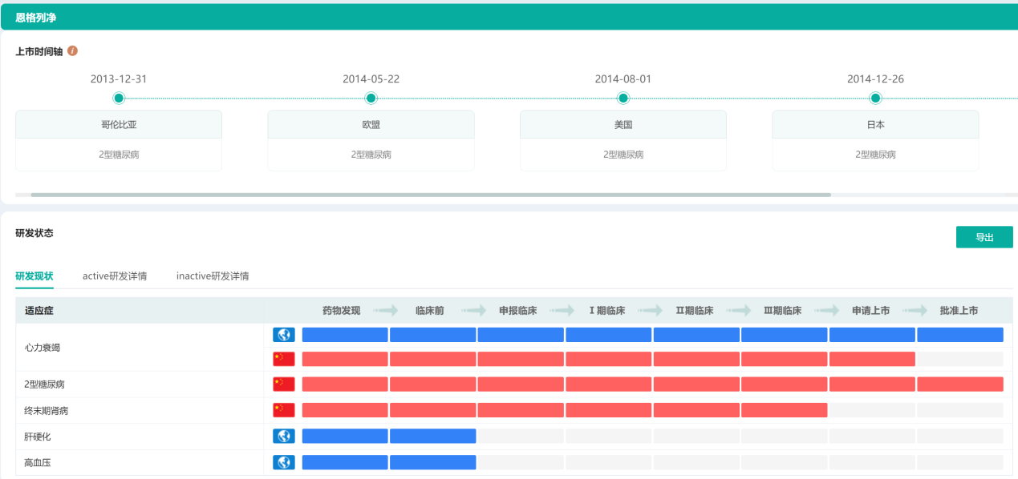
Task: Switch to the active研发详情 tab
Action: 115,276
